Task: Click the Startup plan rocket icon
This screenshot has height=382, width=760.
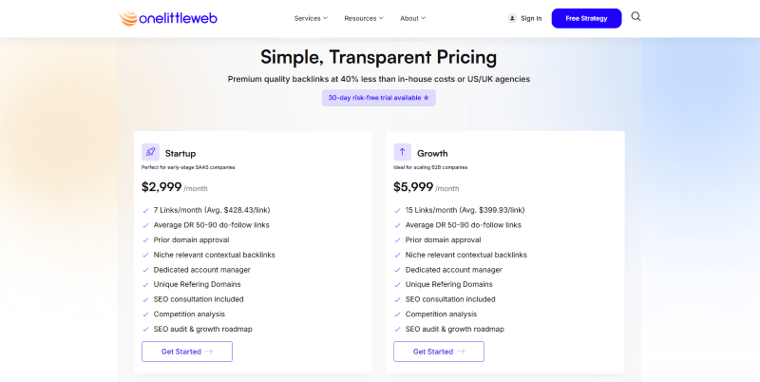Action: click(x=150, y=152)
